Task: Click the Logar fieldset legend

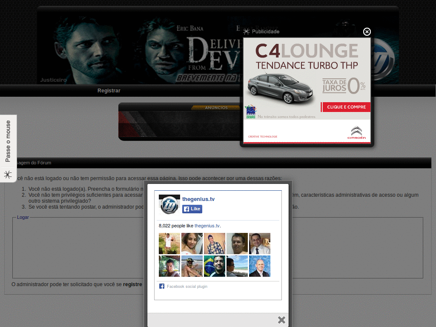Action: pyautogui.click(x=23, y=218)
